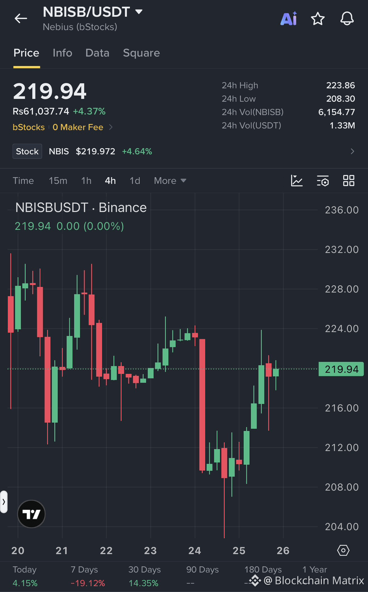Tap the 236.00 price axis label

point(341,210)
